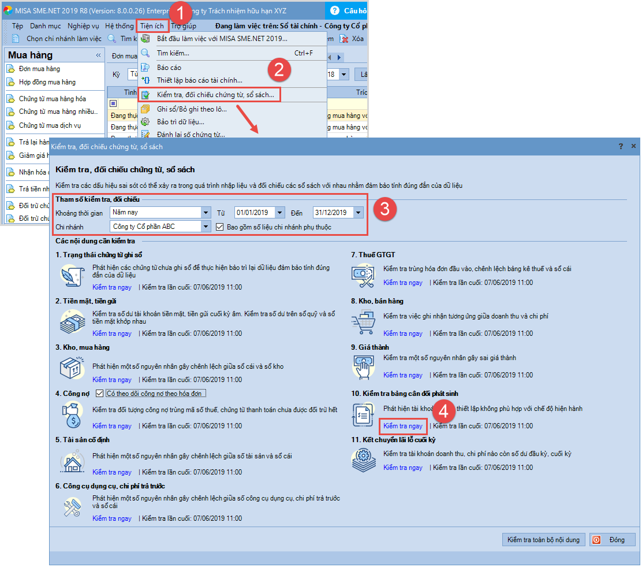Uncheck 'Có theo dõi công nợ theo hóa đơn'
The image size is (642, 567).
click(x=100, y=394)
